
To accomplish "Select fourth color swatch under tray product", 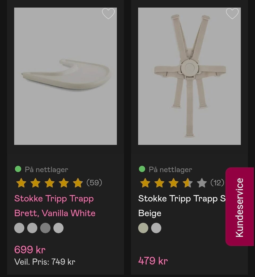I will 58,228.
